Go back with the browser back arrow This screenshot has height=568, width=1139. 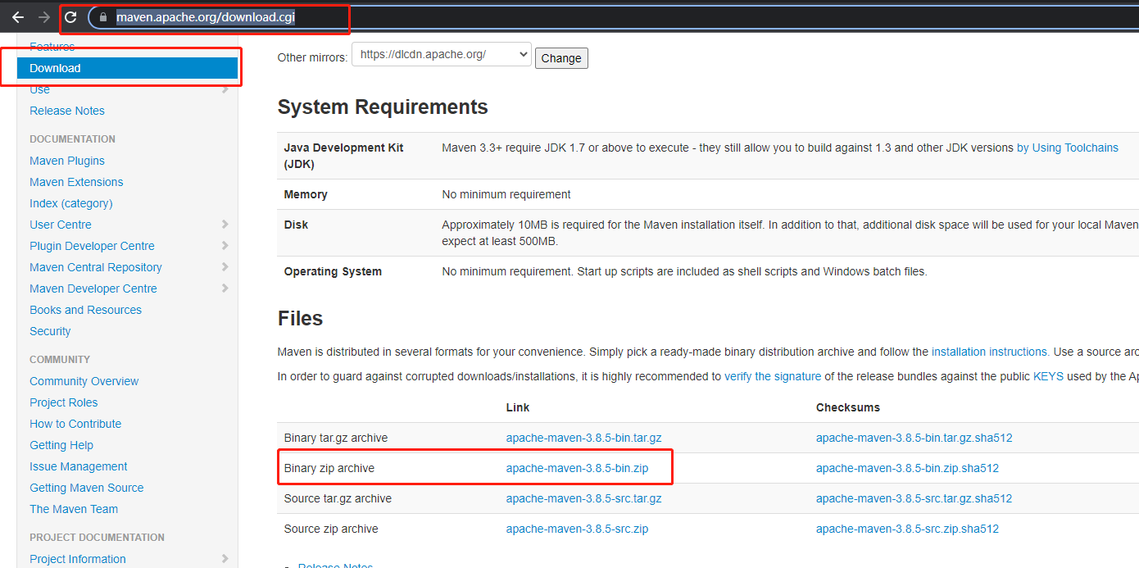click(x=18, y=16)
